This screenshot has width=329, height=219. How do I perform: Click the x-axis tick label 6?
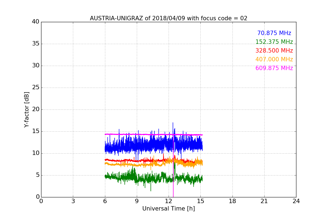105,201
